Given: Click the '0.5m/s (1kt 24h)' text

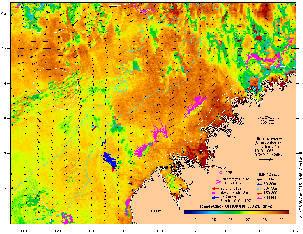Looking at the screenshot, I should click(x=268, y=155).
